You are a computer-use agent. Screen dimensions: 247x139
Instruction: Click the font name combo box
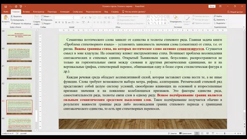click(x=64, y=17)
